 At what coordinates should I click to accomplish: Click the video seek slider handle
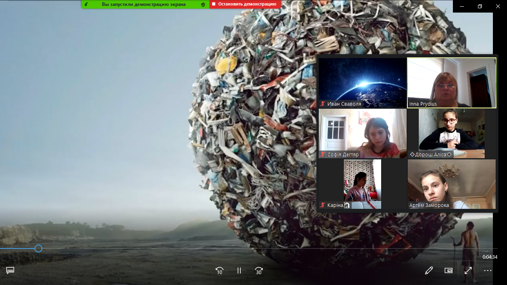pyautogui.click(x=38, y=248)
